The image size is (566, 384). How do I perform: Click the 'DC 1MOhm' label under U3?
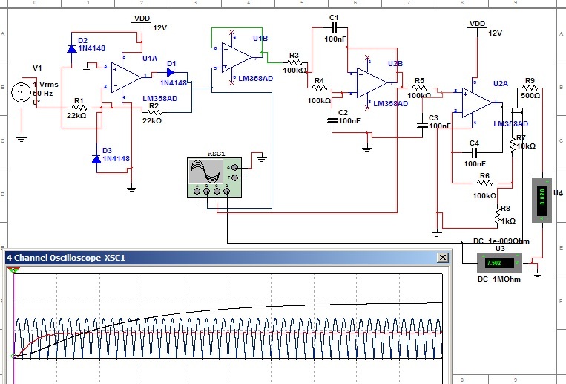[499, 279]
